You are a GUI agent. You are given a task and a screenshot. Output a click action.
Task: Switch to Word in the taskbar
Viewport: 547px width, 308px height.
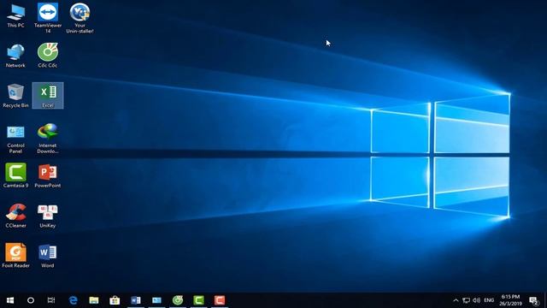coord(136,300)
